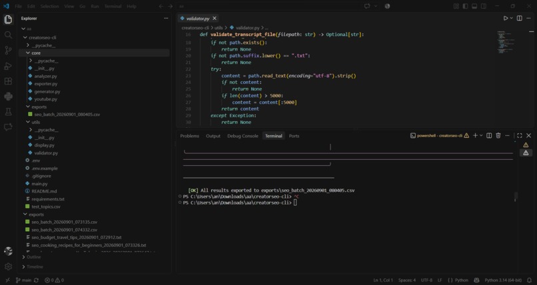Viewport: 537px width, 285px height.
Task: Close the validator.py tab
Action: coord(215,19)
